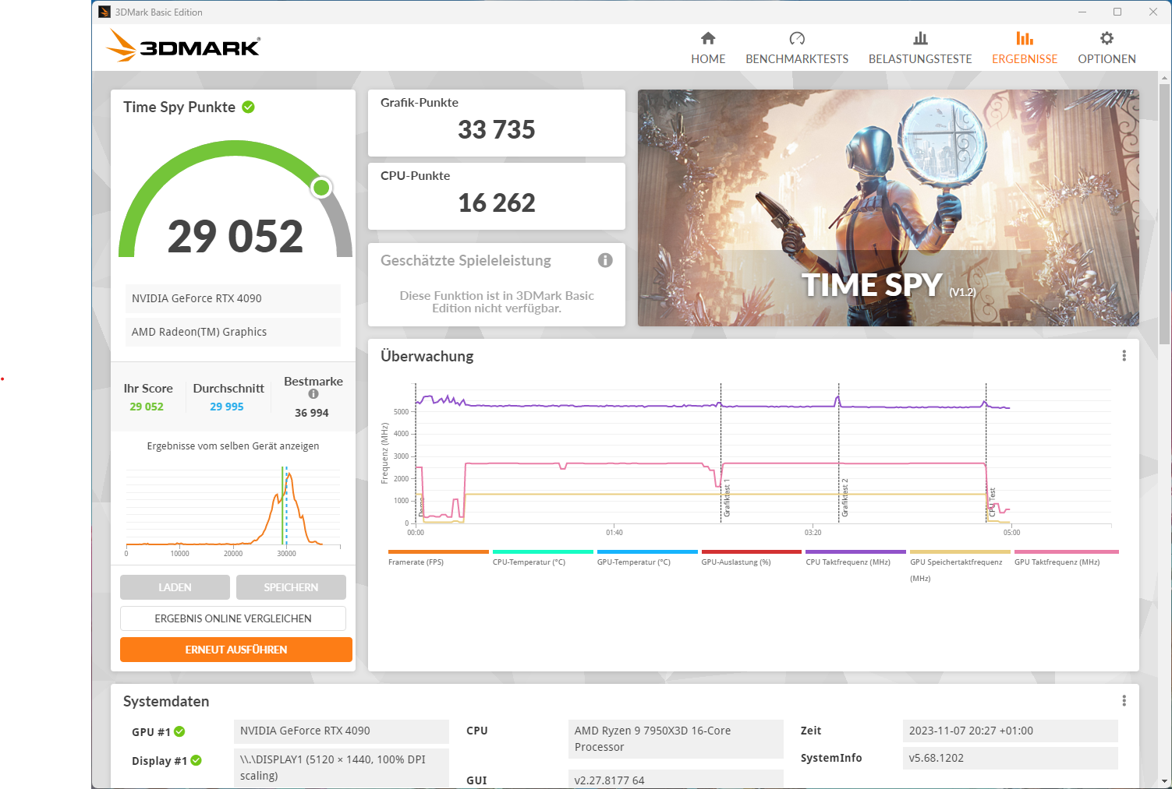This screenshot has width=1172, height=789.
Task: Click the orange results chart icon
Action: pyautogui.click(x=1025, y=38)
